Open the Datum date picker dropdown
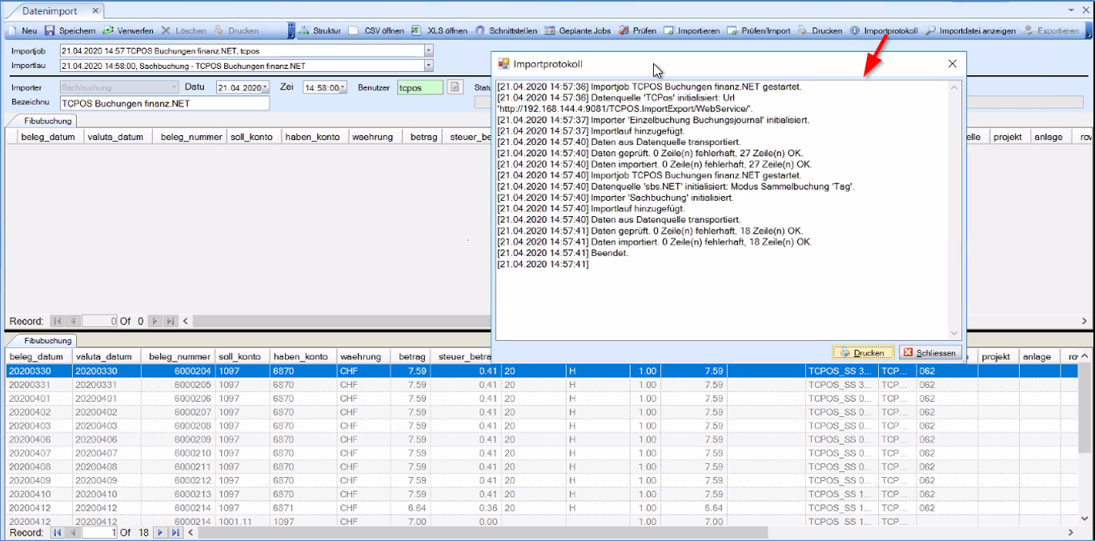 click(265, 88)
